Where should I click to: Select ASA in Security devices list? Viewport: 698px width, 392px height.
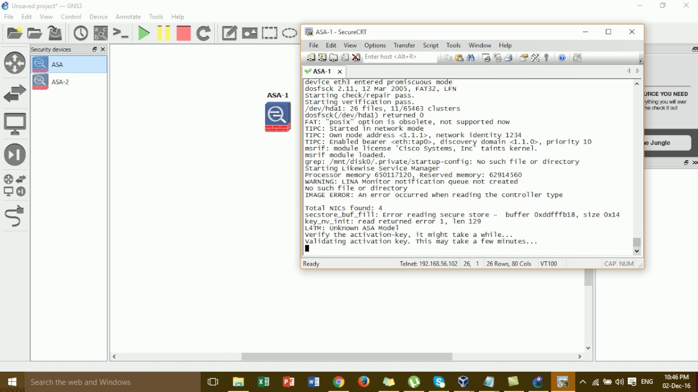[x=69, y=64]
